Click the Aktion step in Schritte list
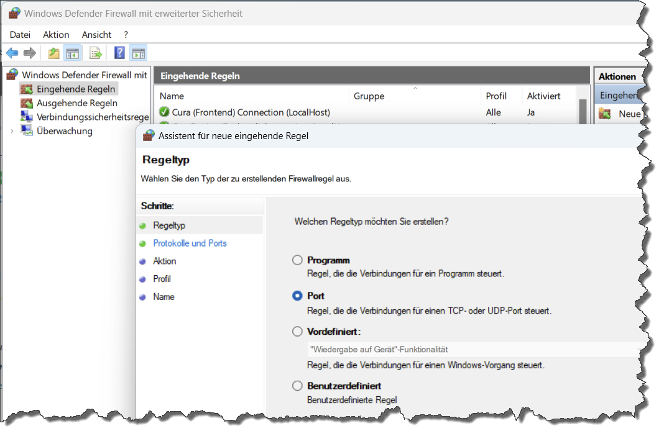Image resolution: width=664 pixels, height=436 pixels. point(164,261)
